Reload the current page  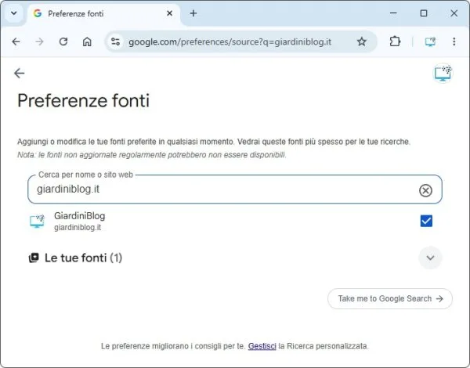63,41
